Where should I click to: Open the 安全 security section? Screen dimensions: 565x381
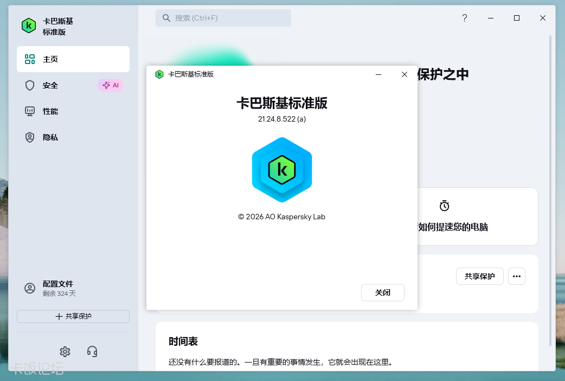[x=73, y=86]
